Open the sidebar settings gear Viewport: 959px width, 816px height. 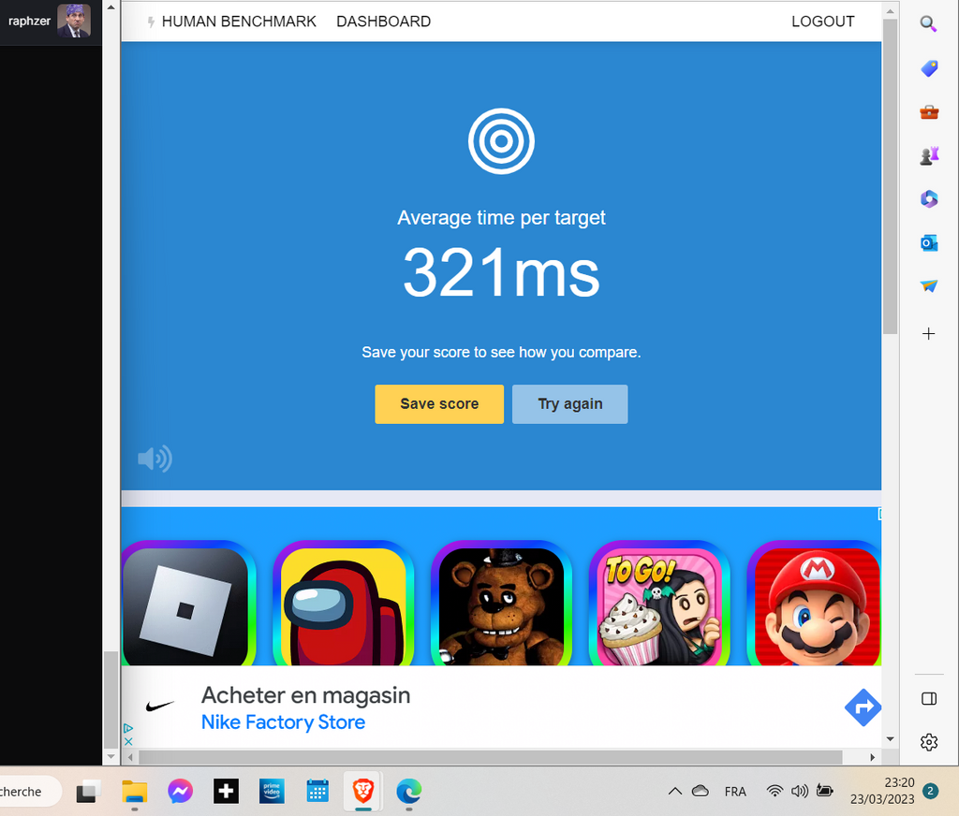tap(928, 742)
